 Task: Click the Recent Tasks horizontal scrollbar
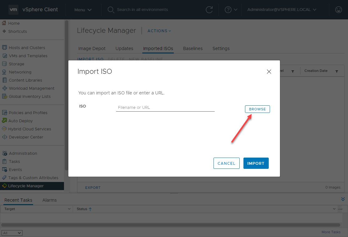tap(171, 225)
